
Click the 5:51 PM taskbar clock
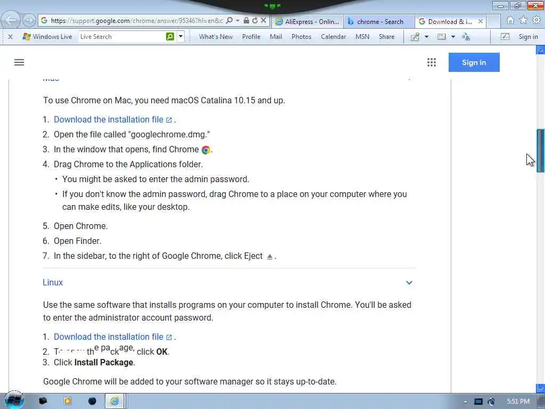[518, 402]
